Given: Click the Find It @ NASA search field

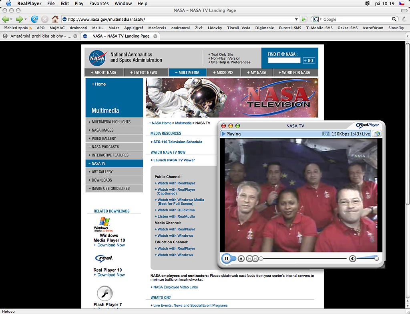Looking at the screenshot, I should (284, 60).
